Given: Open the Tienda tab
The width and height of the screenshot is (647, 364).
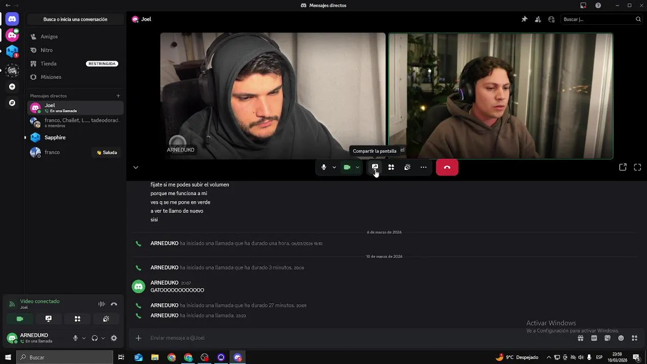Looking at the screenshot, I should (75, 64).
